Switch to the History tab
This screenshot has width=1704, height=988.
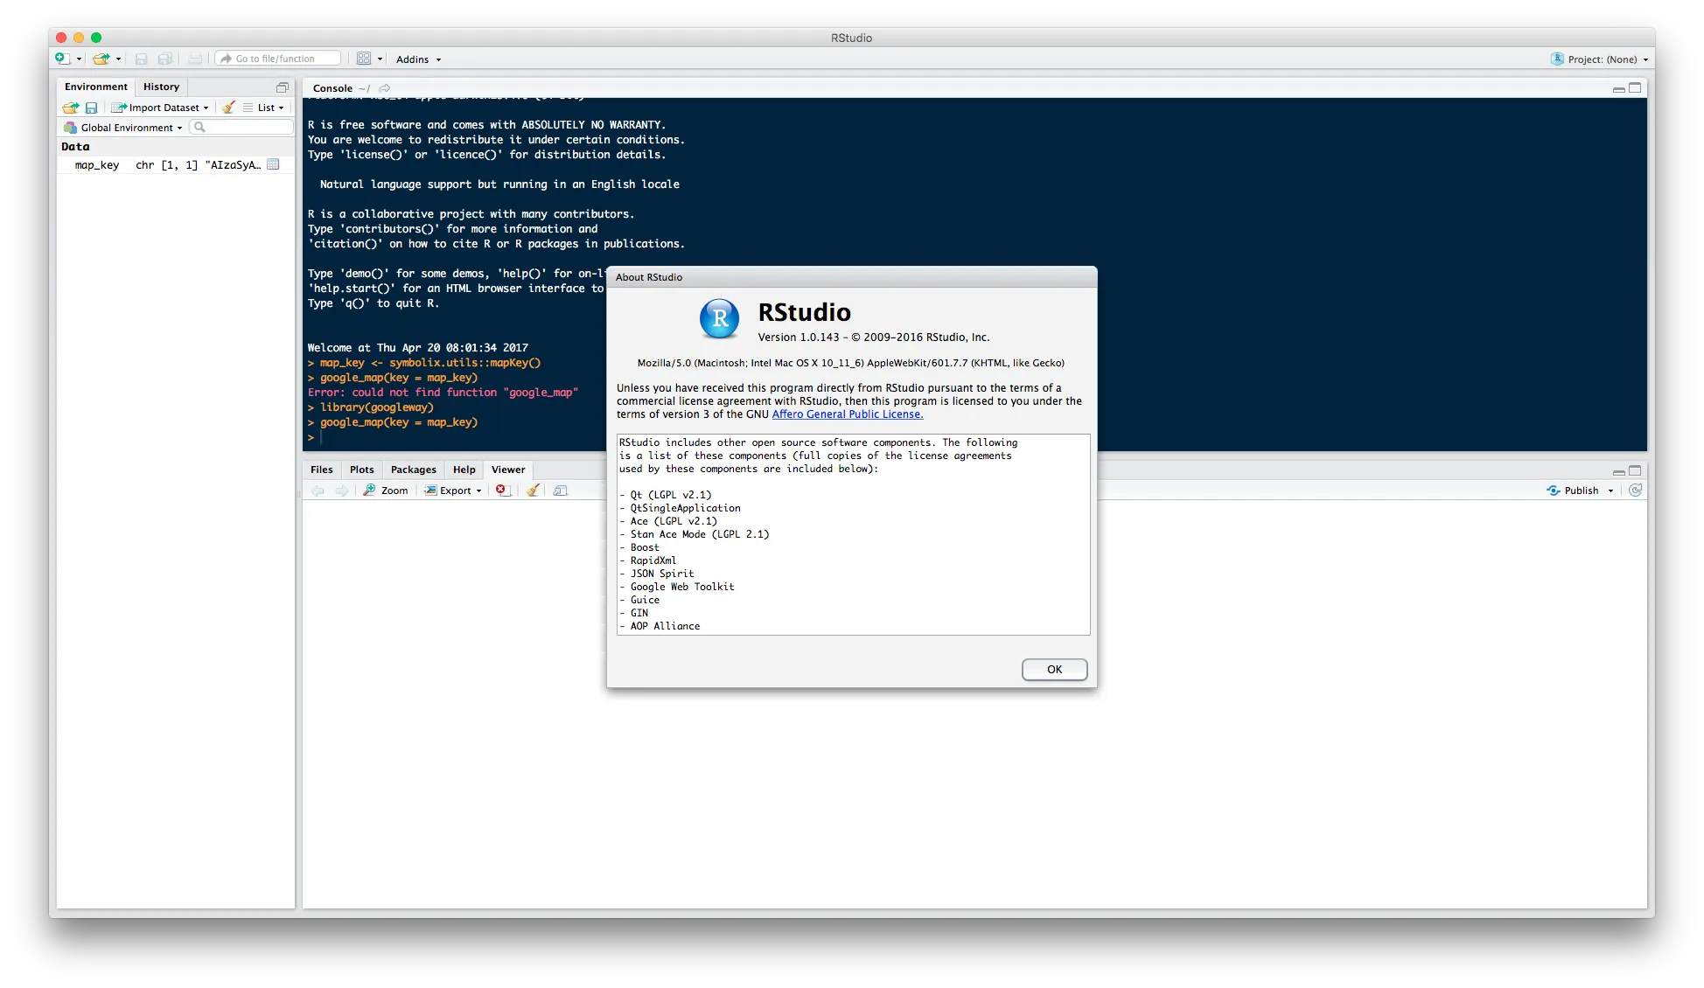coord(161,87)
